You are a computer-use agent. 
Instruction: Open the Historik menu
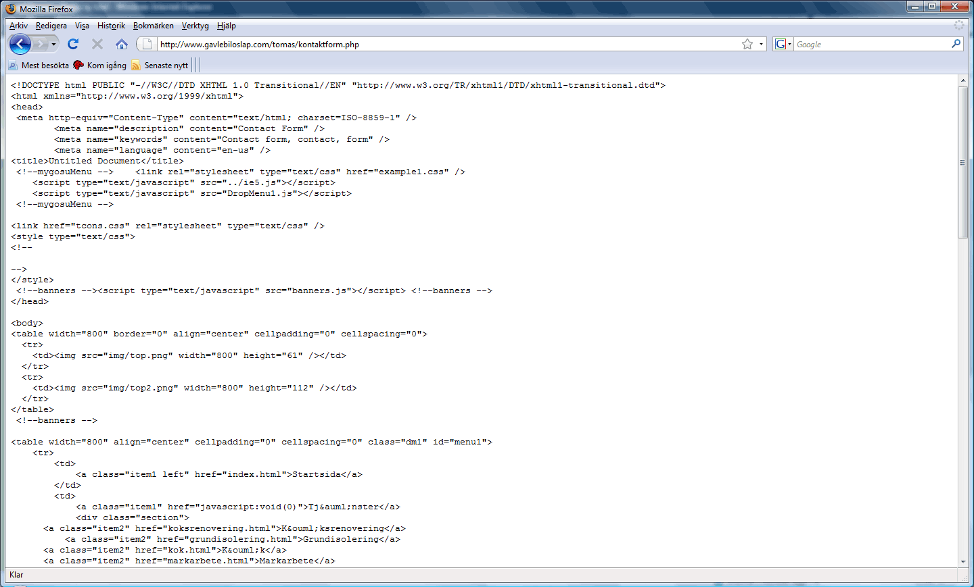tap(111, 26)
